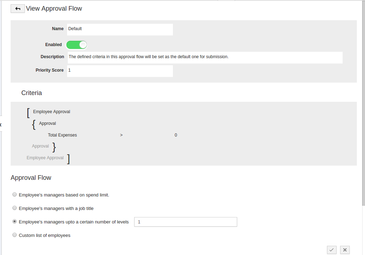Toggle the Enabled switch off

pos(77,45)
